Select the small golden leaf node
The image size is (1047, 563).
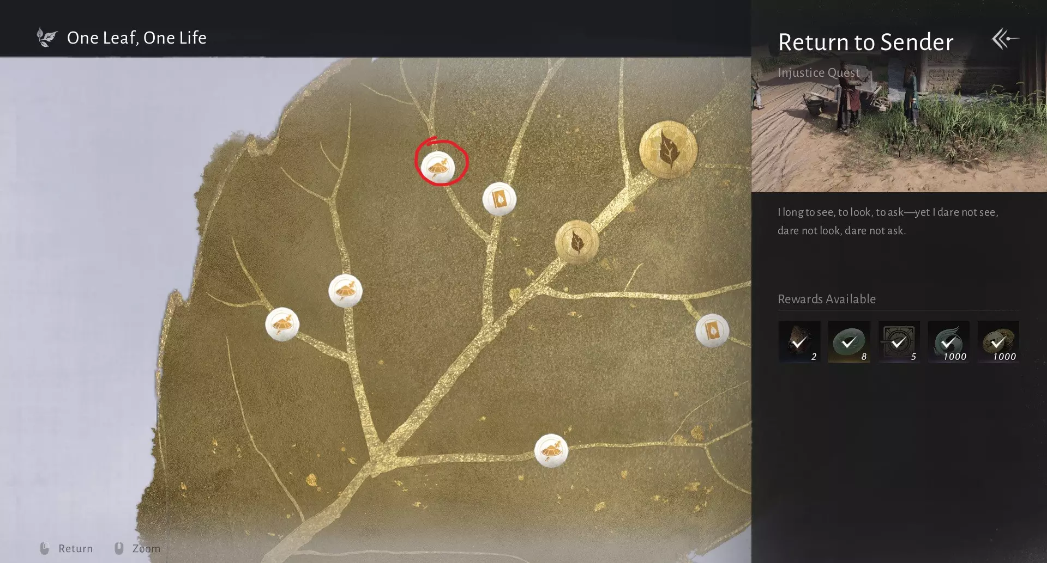576,242
